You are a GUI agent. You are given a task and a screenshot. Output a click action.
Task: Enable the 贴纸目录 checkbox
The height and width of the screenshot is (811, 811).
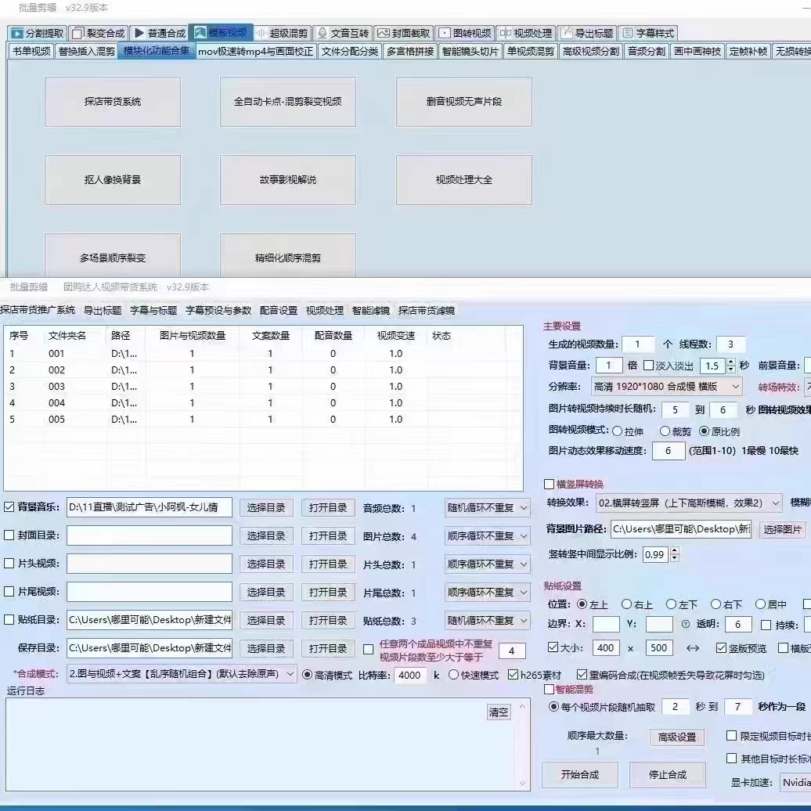pos(9,620)
